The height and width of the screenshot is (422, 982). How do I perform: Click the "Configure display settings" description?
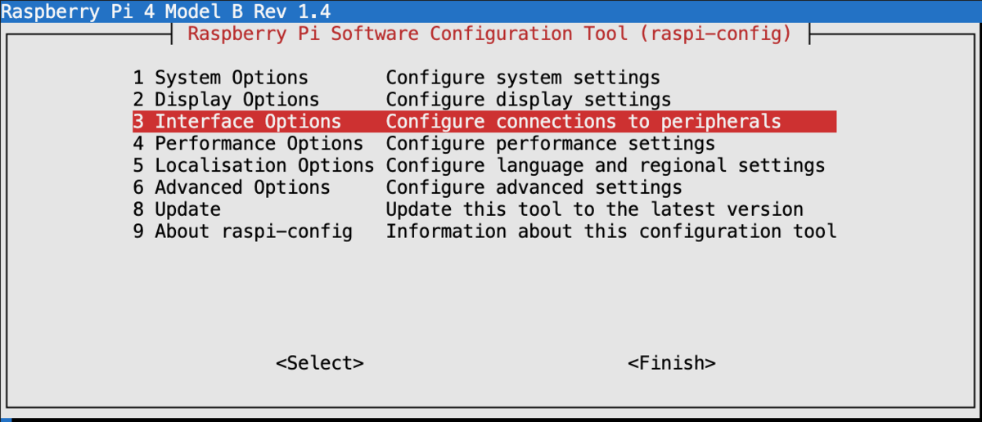[x=529, y=100]
